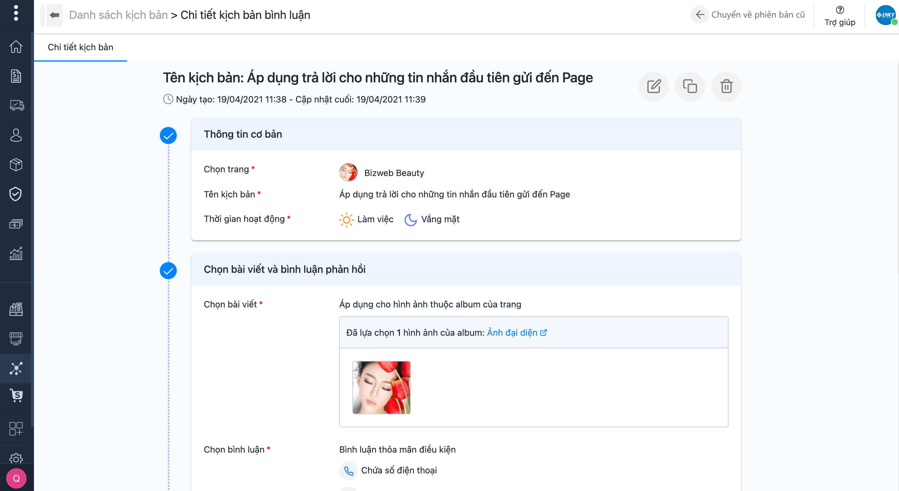The image size is (899, 491).
Task: Select the Chi tiết kịch bản tab
Action: [x=80, y=47]
